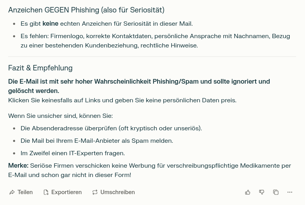
Task: Click the thumbs down feedback icon
Action: click(262, 192)
